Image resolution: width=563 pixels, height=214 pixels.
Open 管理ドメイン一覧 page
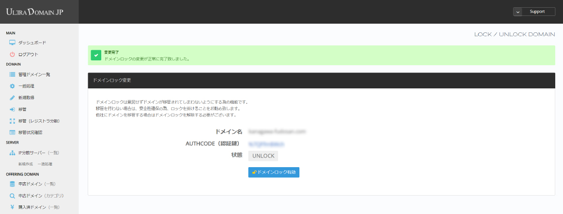point(34,74)
